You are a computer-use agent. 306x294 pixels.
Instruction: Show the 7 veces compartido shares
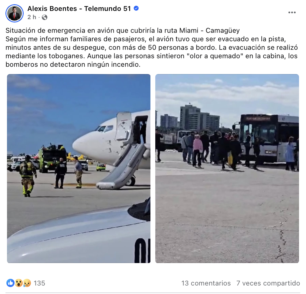[x=268, y=283]
